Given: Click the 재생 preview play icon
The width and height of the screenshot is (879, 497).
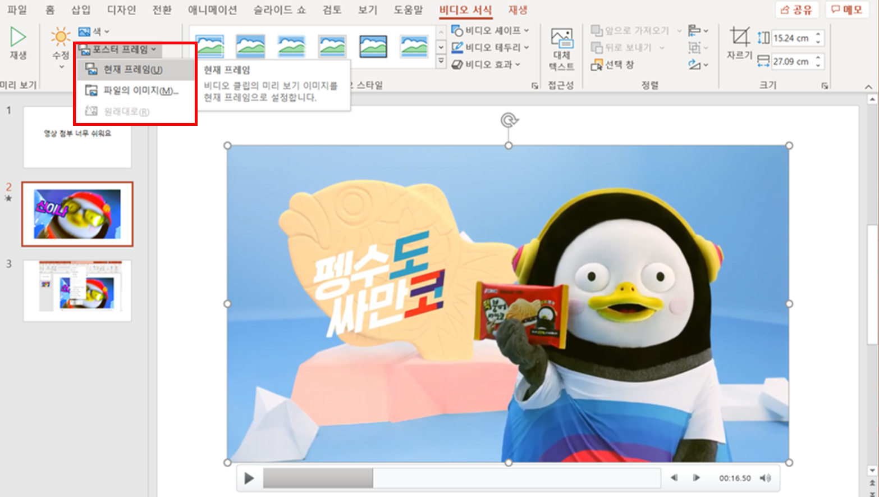Looking at the screenshot, I should tap(18, 38).
